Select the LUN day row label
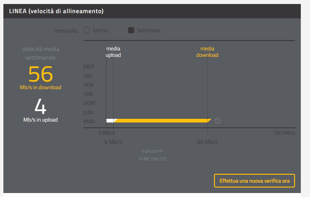The height and width of the screenshot is (197, 310). pos(88,112)
